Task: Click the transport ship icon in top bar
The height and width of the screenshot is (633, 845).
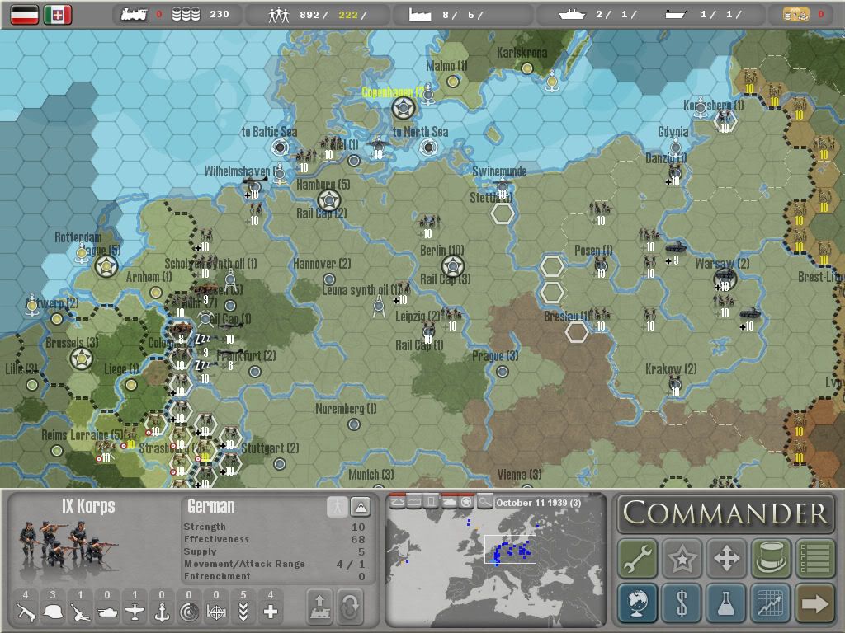Action: [676, 15]
